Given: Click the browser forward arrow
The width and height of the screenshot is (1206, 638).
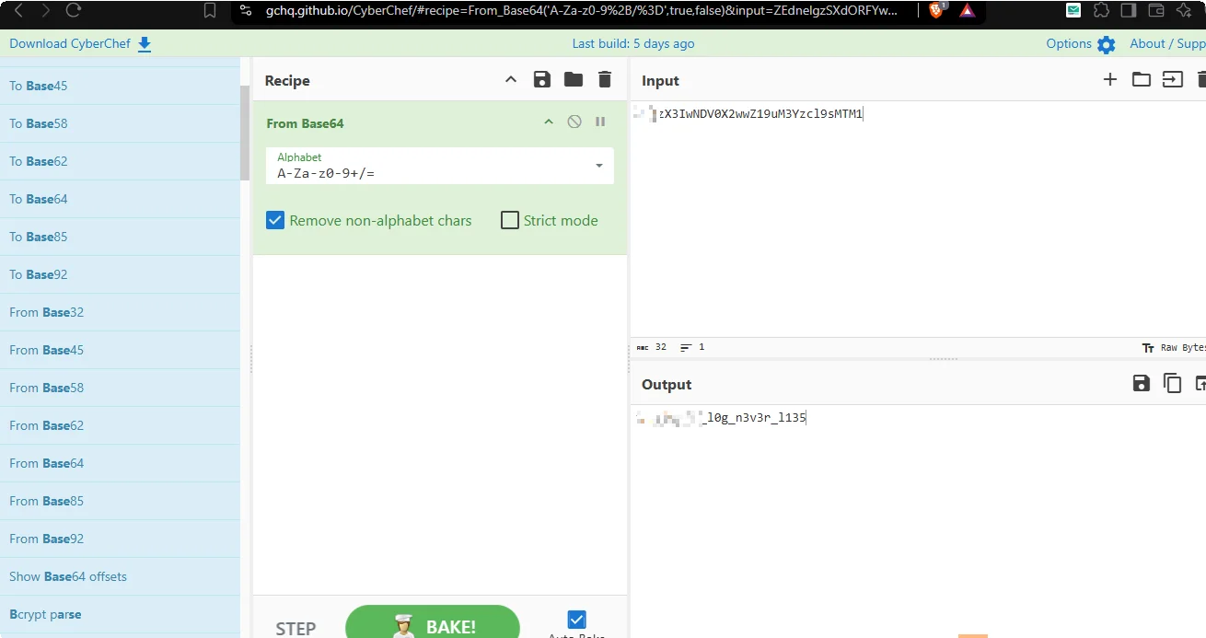Looking at the screenshot, I should (47, 10).
